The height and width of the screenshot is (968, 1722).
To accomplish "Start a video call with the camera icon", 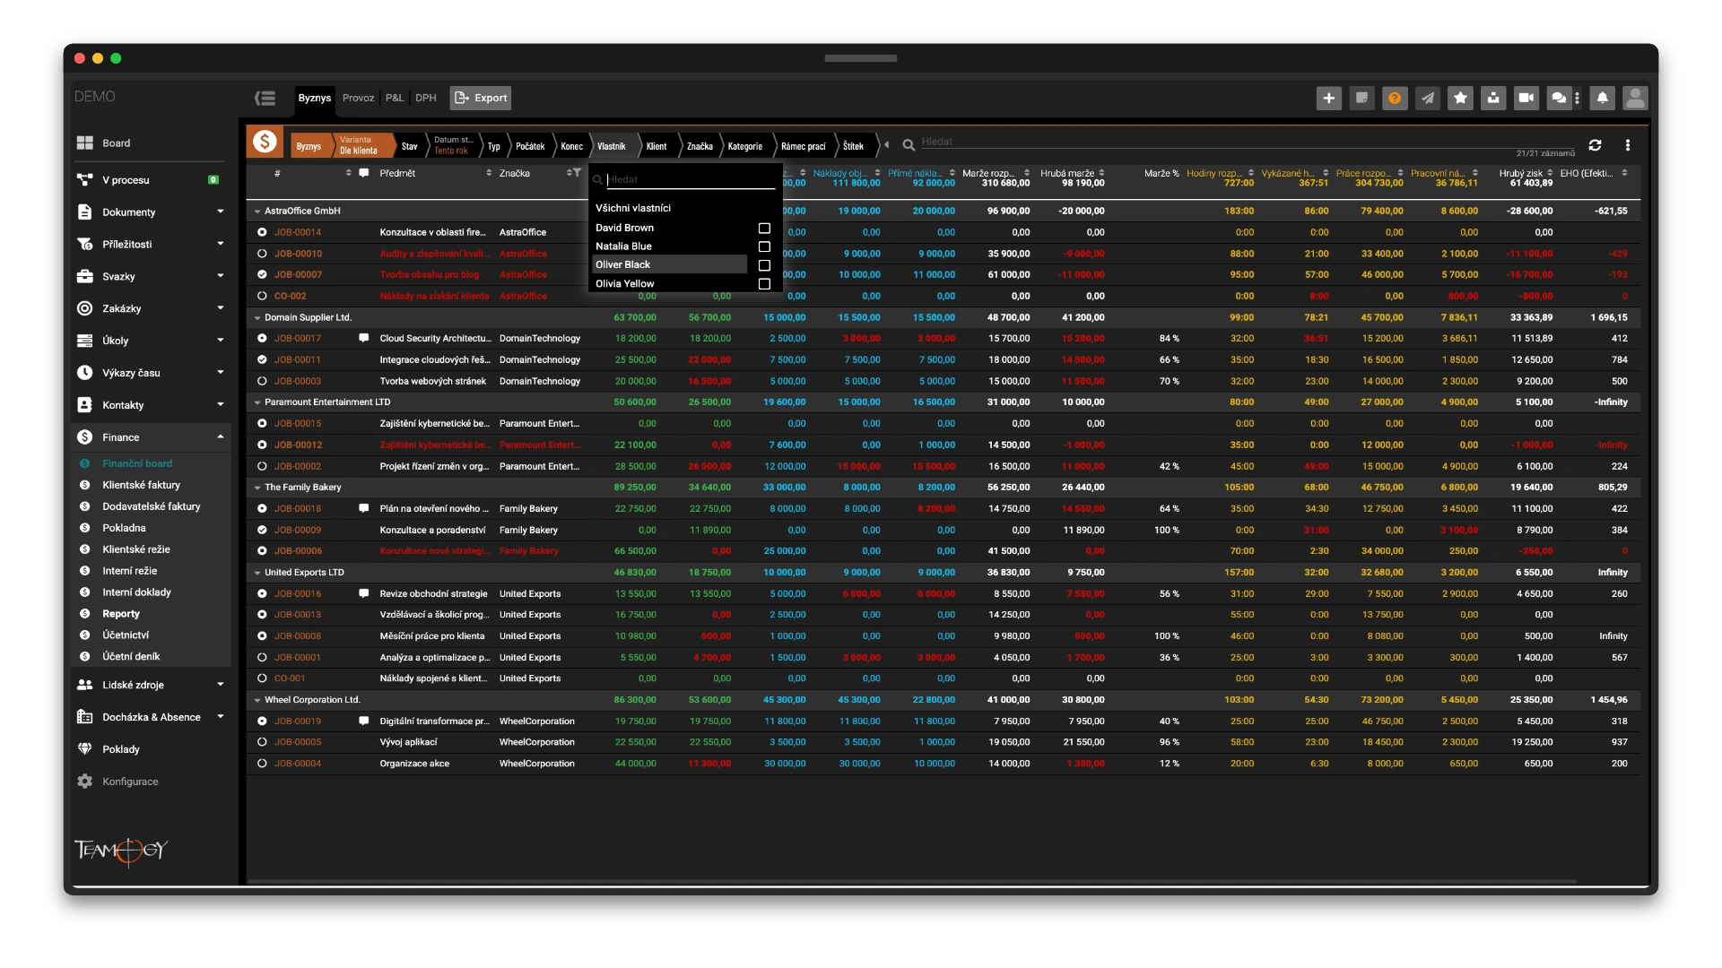I will coord(1526,98).
